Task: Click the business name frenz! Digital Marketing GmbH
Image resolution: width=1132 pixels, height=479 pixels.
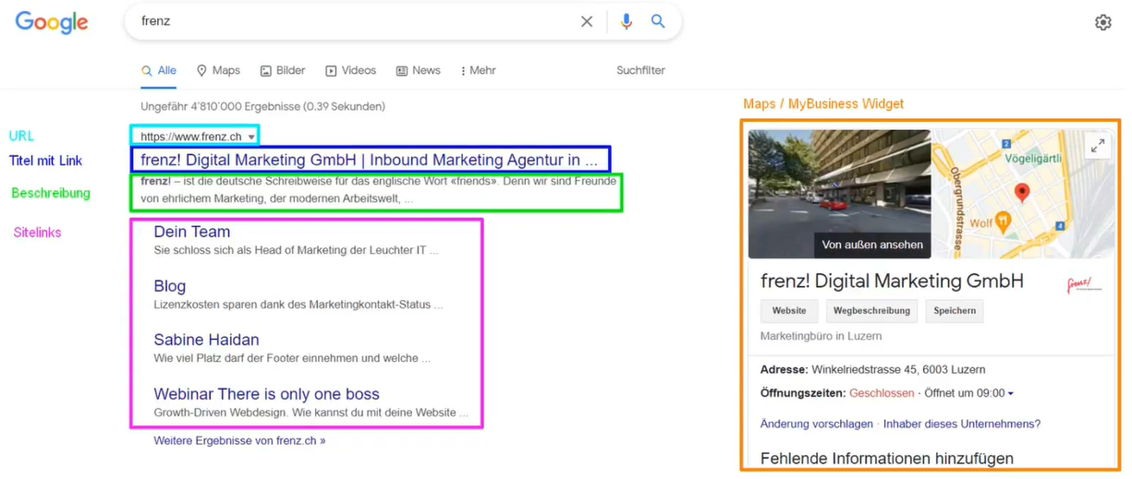Action: [x=892, y=281]
